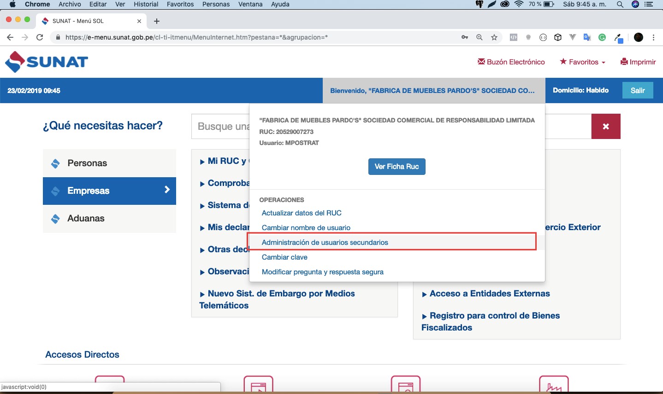
Task: Expand Nuevo Sist. de Embargo section
Action: (x=277, y=299)
